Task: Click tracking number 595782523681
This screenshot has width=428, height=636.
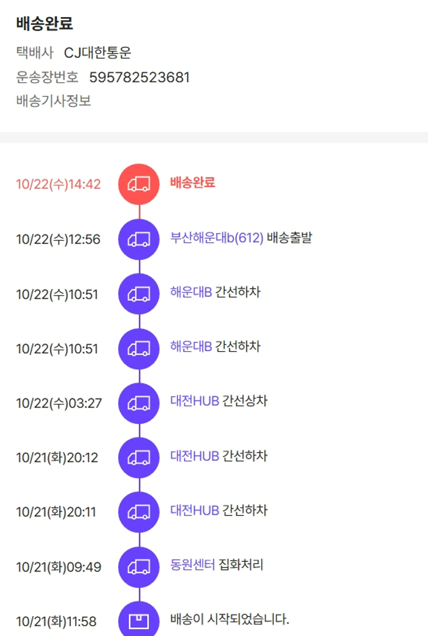Action: pyautogui.click(x=139, y=77)
